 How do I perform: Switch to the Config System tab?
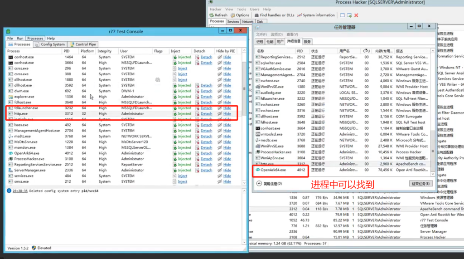click(x=50, y=44)
